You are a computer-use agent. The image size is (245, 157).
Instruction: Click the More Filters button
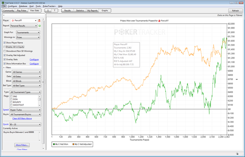(22, 145)
